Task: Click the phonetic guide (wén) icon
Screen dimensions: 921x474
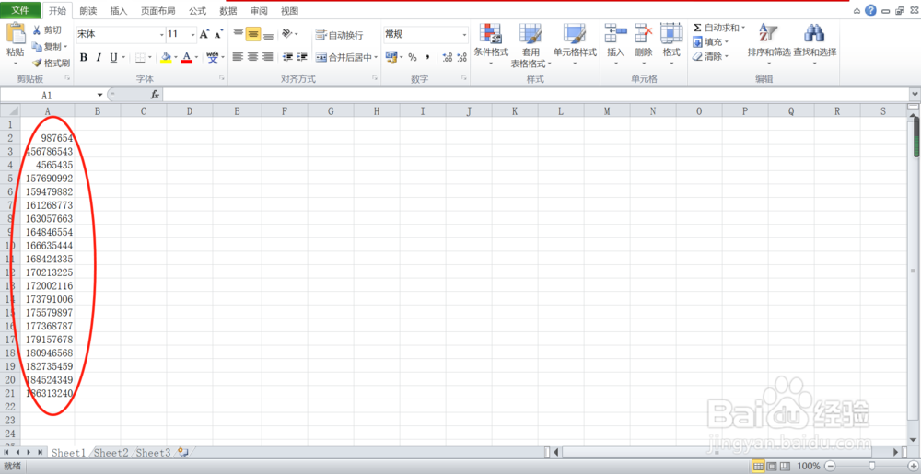Action: [x=213, y=57]
